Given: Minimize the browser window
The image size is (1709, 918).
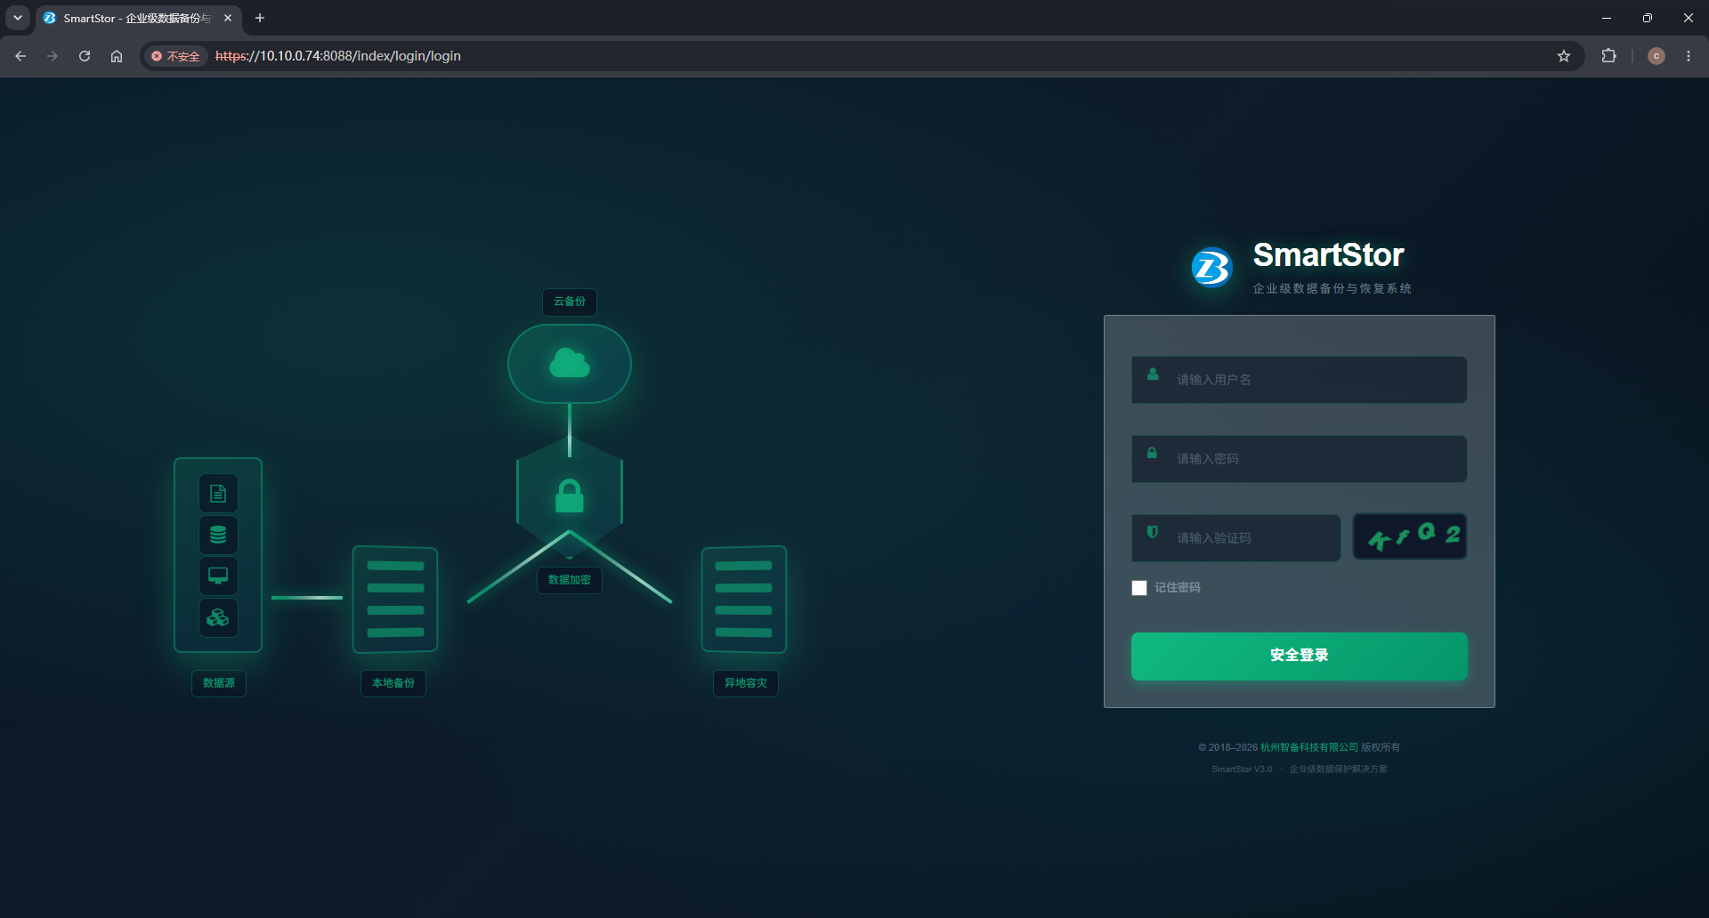Looking at the screenshot, I should (x=1607, y=18).
